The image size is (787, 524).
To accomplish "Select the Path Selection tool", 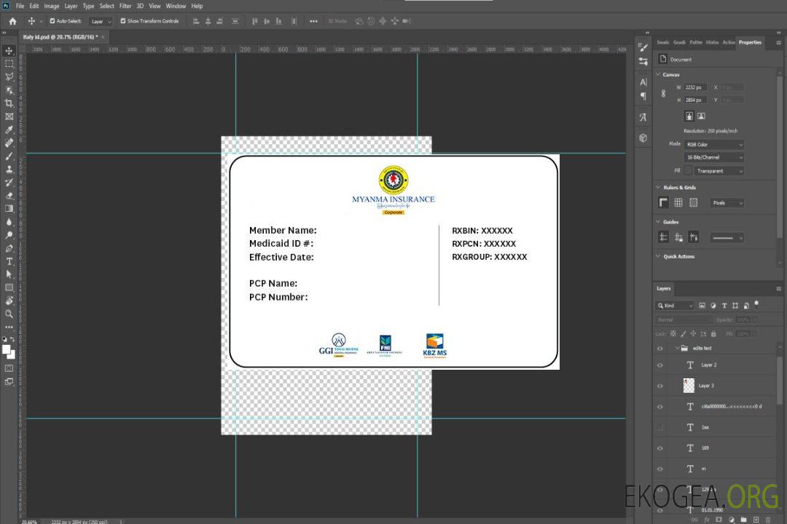I will (x=9, y=274).
